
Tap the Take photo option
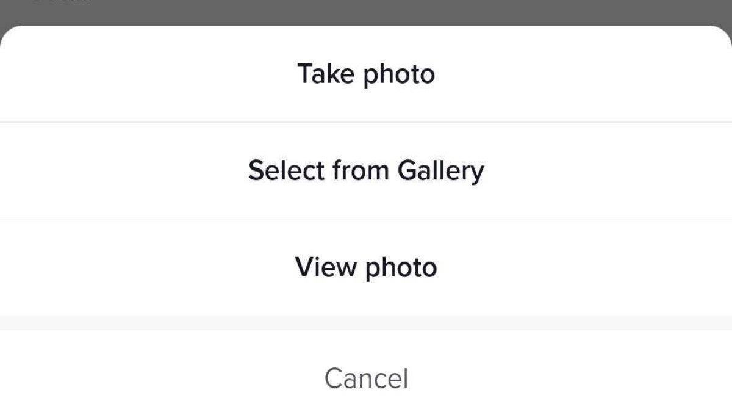366,74
